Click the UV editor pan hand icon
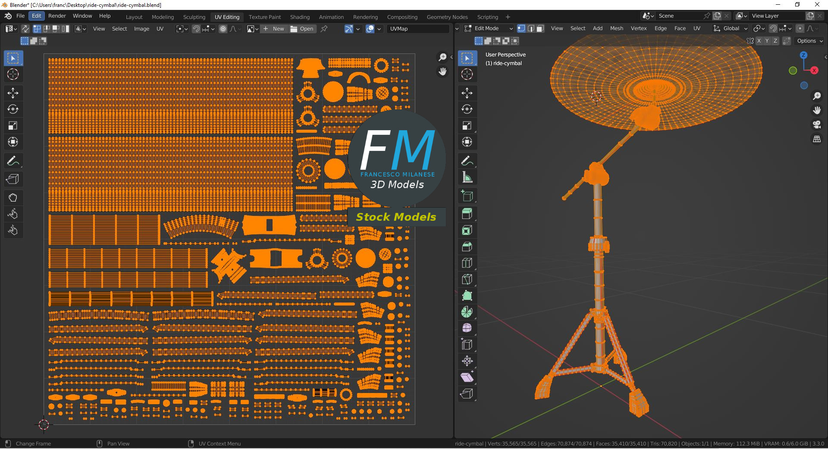Viewport: 828px width, 449px height. point(442,72)
